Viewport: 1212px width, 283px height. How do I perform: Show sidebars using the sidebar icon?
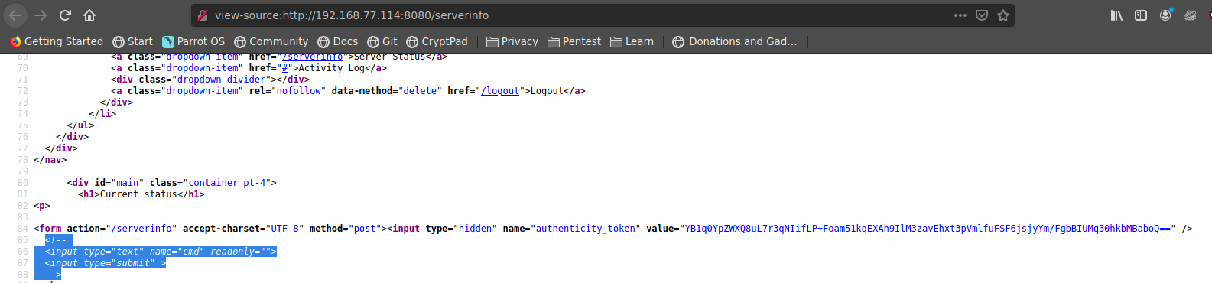[1141, 15]
